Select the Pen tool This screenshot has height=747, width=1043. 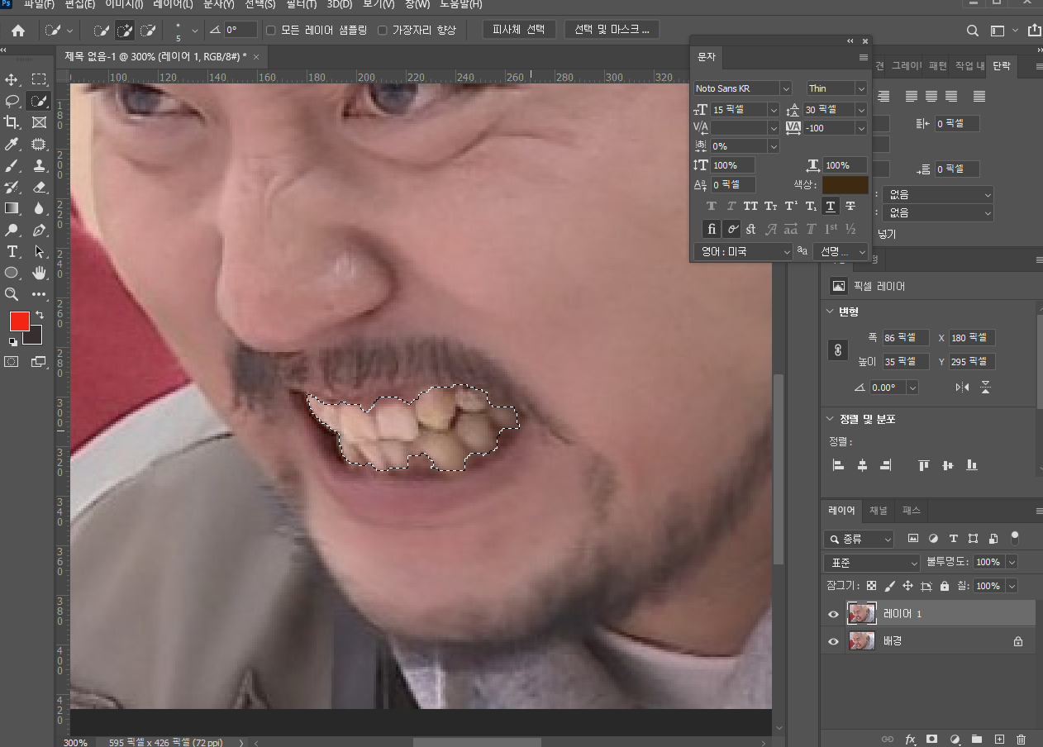click(39, 230)
